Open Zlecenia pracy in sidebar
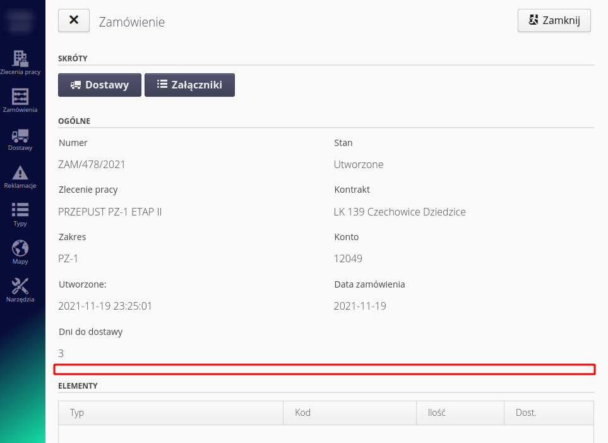The height and width of the screenshot is (443, 608). 20,63
